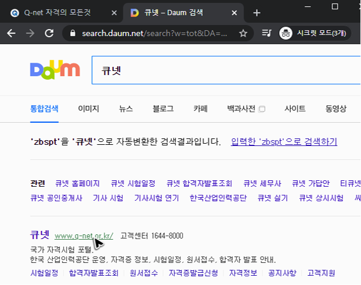Open the 동영상 search tab
Screen dimensions: 361x285
(x=335, y=108)
